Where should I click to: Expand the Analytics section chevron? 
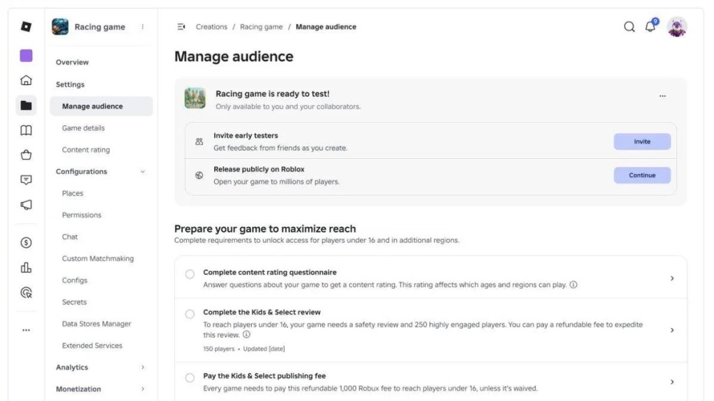click(142, 368)
